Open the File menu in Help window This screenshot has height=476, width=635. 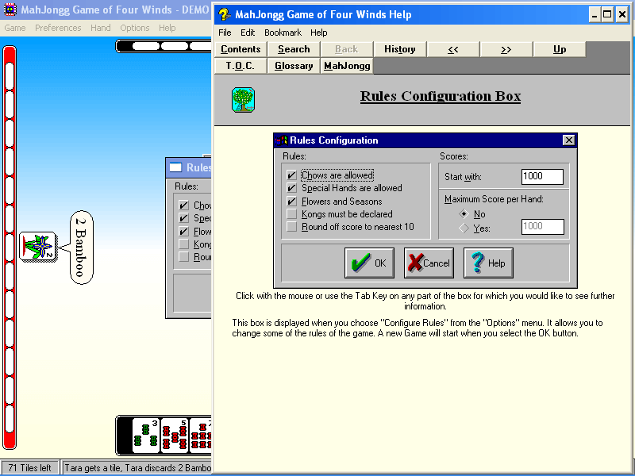tap(225, 33)
